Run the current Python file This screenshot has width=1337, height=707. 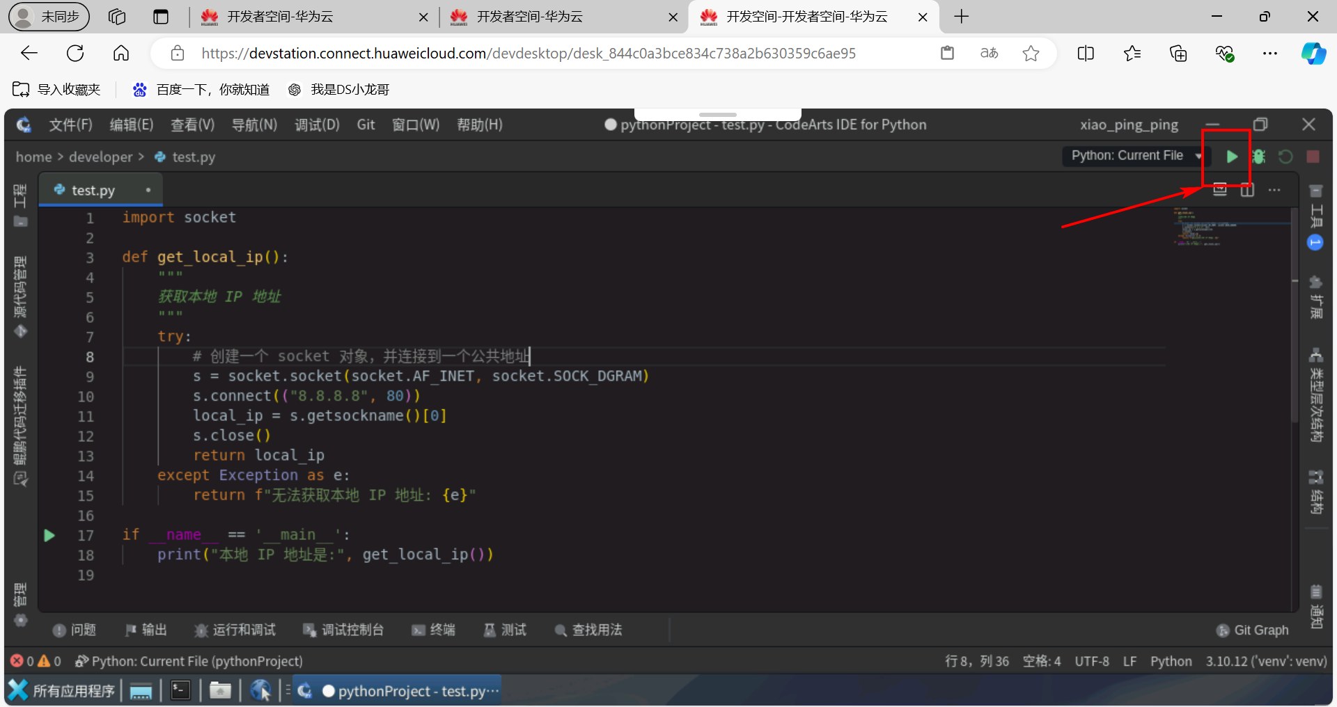coord(1231,157)
